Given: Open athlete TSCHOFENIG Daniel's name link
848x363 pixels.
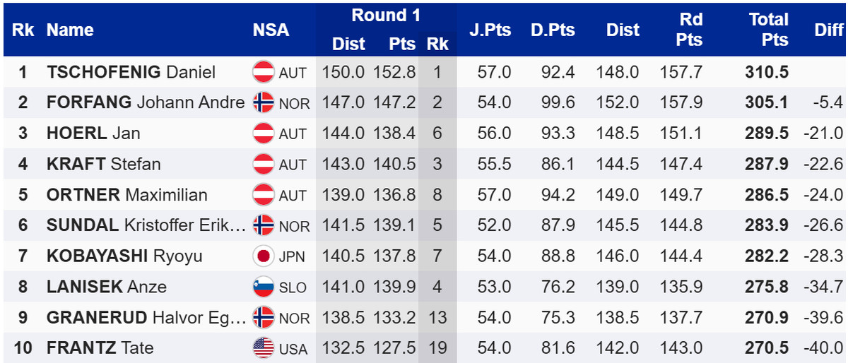Looking at the screenshot, I should coord(131,72).
